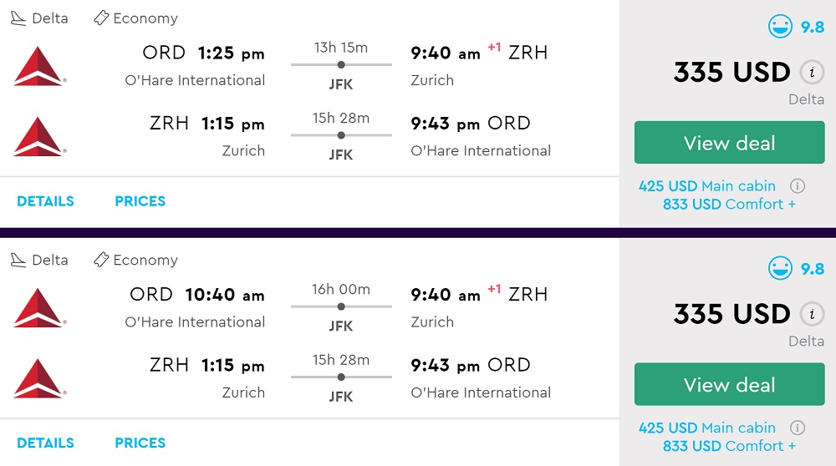Image resolution: width=836 pixels, height=466 pixels.
Task: Click the seat icon in the first result header
Action: (x=18, y=18)
